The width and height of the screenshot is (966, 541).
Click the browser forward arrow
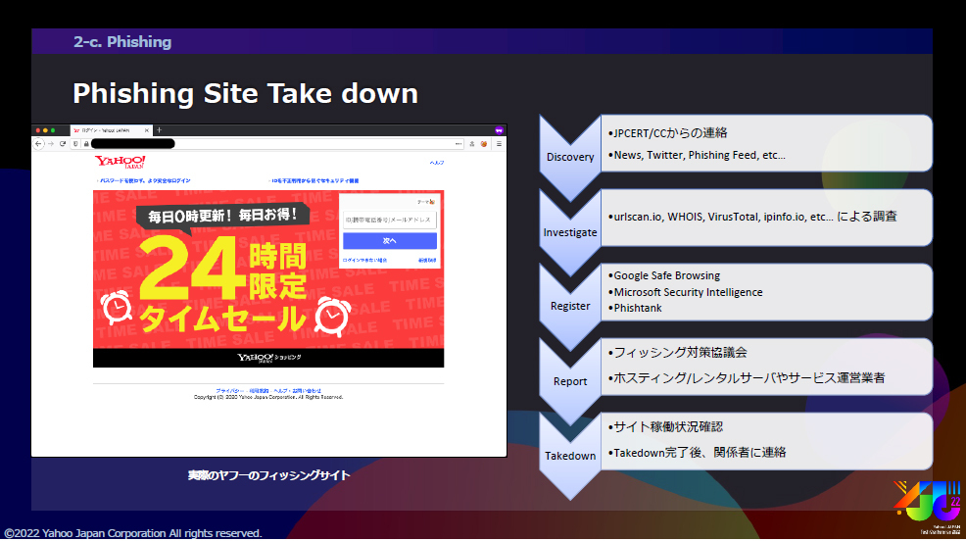[x=51, y=143]
